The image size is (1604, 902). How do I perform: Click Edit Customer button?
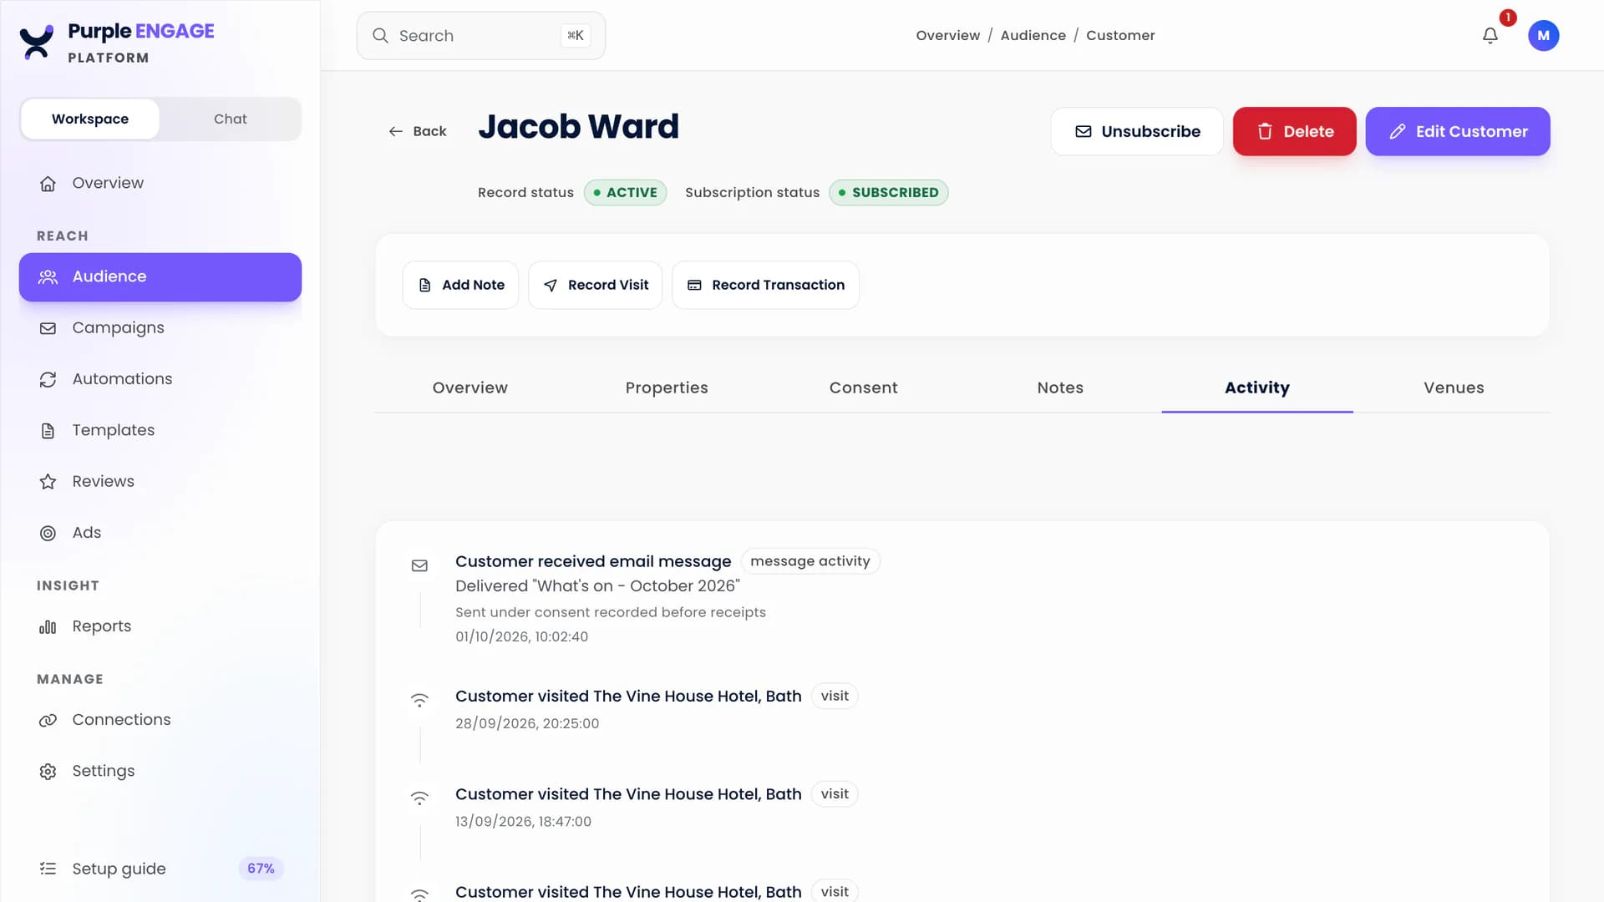[x=1458, y=131]
